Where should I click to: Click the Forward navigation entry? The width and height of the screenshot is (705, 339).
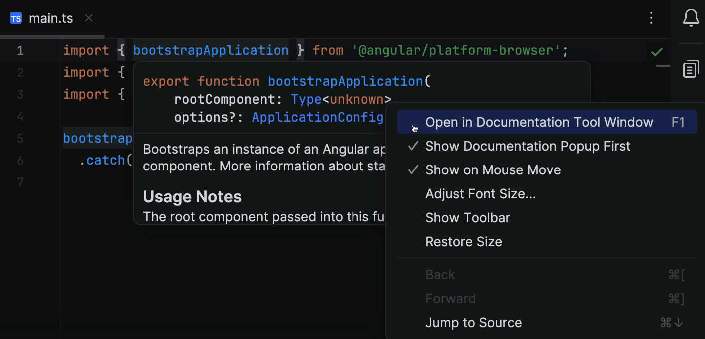pos(451,298)
